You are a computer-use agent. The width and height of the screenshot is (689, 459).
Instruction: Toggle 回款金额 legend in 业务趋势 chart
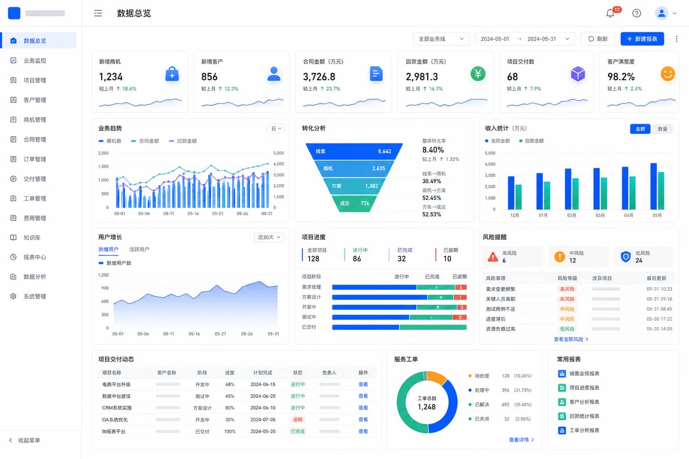pyautogui.click(x=183, y=141)
